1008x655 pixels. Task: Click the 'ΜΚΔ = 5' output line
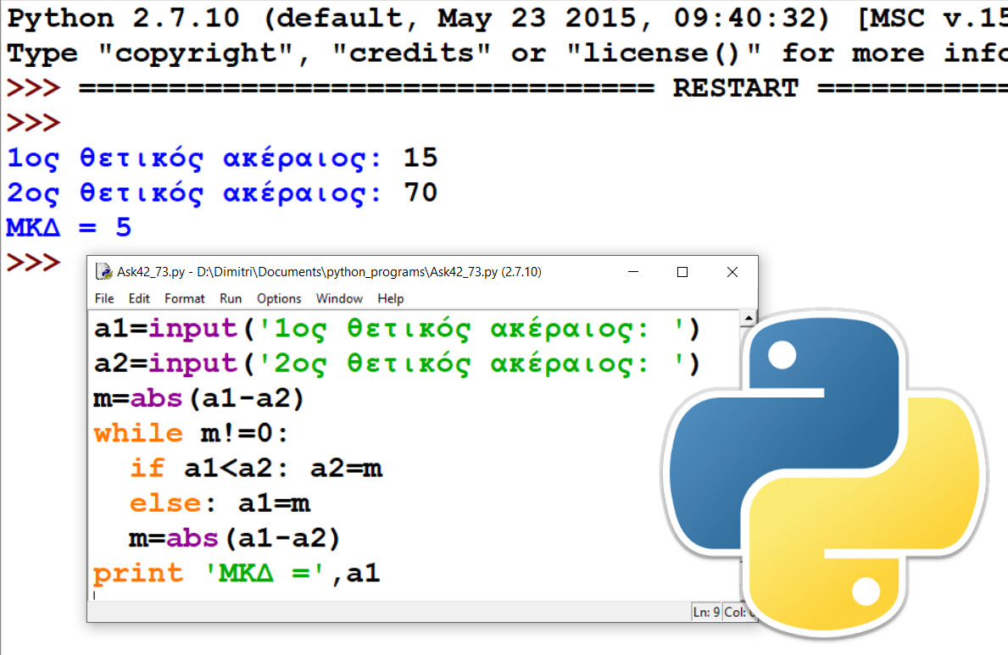[70, 228]
